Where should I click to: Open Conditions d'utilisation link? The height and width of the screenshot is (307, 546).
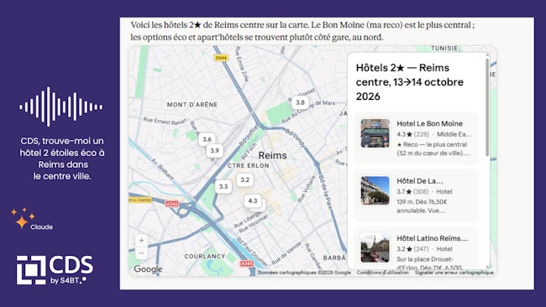pos(383,273)
